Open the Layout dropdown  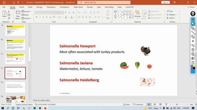(26, 12)
